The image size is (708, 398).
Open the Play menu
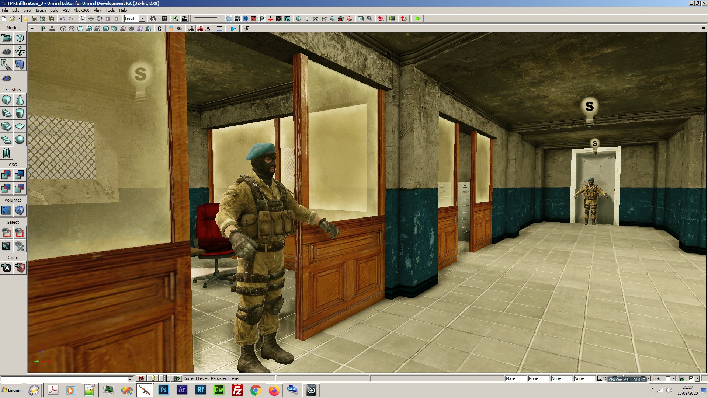(x=97, y=10)
